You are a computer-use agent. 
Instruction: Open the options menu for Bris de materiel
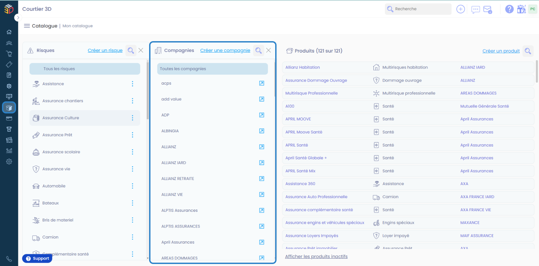tap(132, 220)
